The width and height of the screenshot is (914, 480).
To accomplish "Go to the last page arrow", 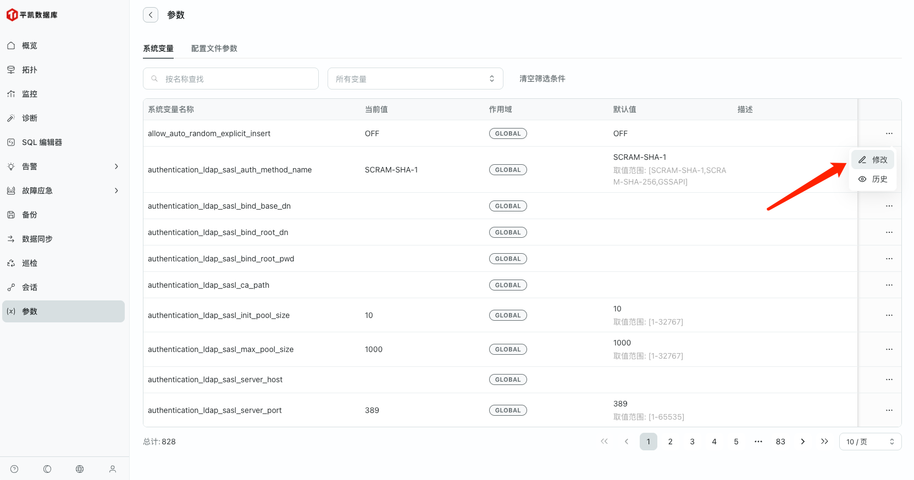I will pyautogui.click(x=824, y=442).
